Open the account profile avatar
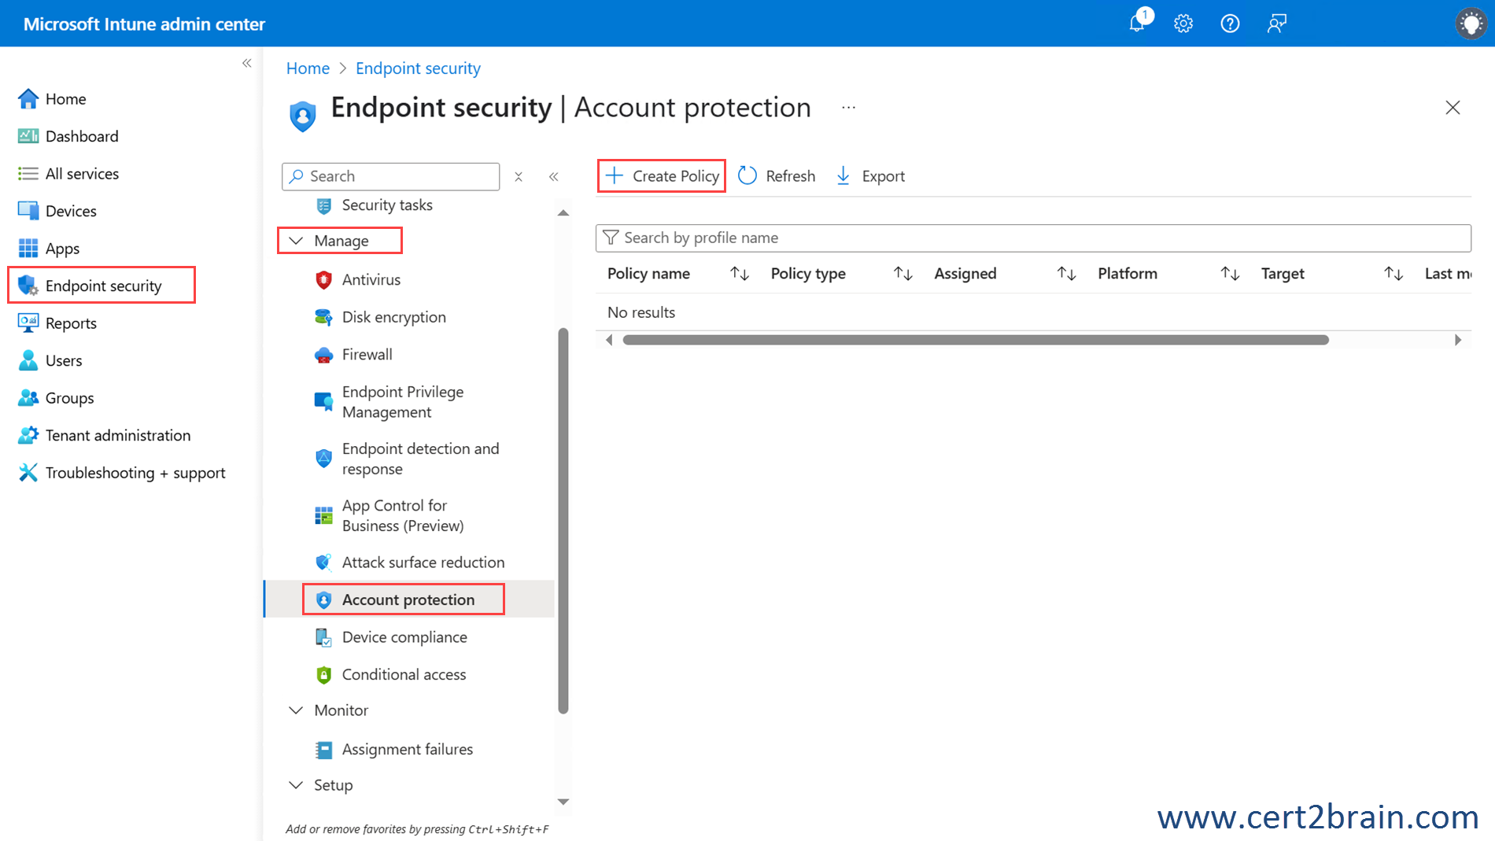The image size is (1495, 841). point(1471,24)
